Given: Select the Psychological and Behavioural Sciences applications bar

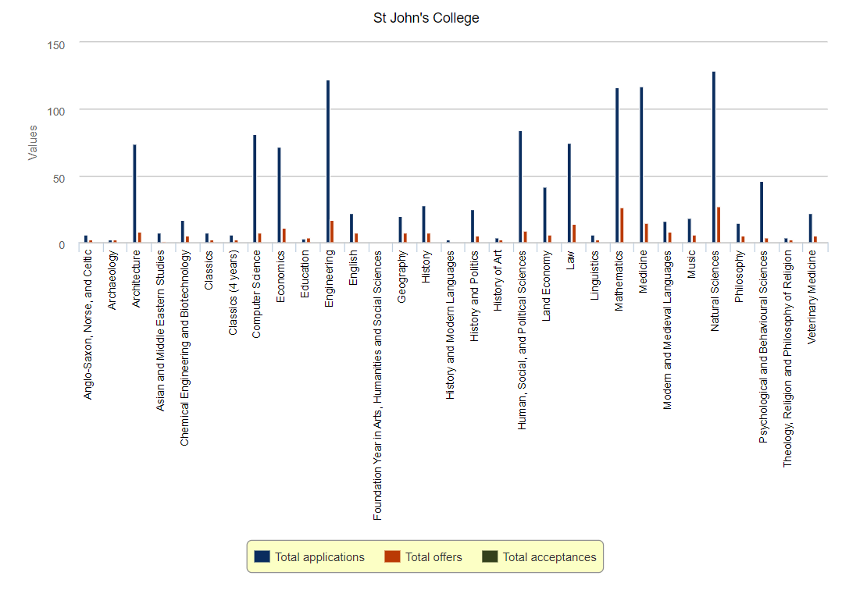Looking at the screenshot, I should click(762, 212).
